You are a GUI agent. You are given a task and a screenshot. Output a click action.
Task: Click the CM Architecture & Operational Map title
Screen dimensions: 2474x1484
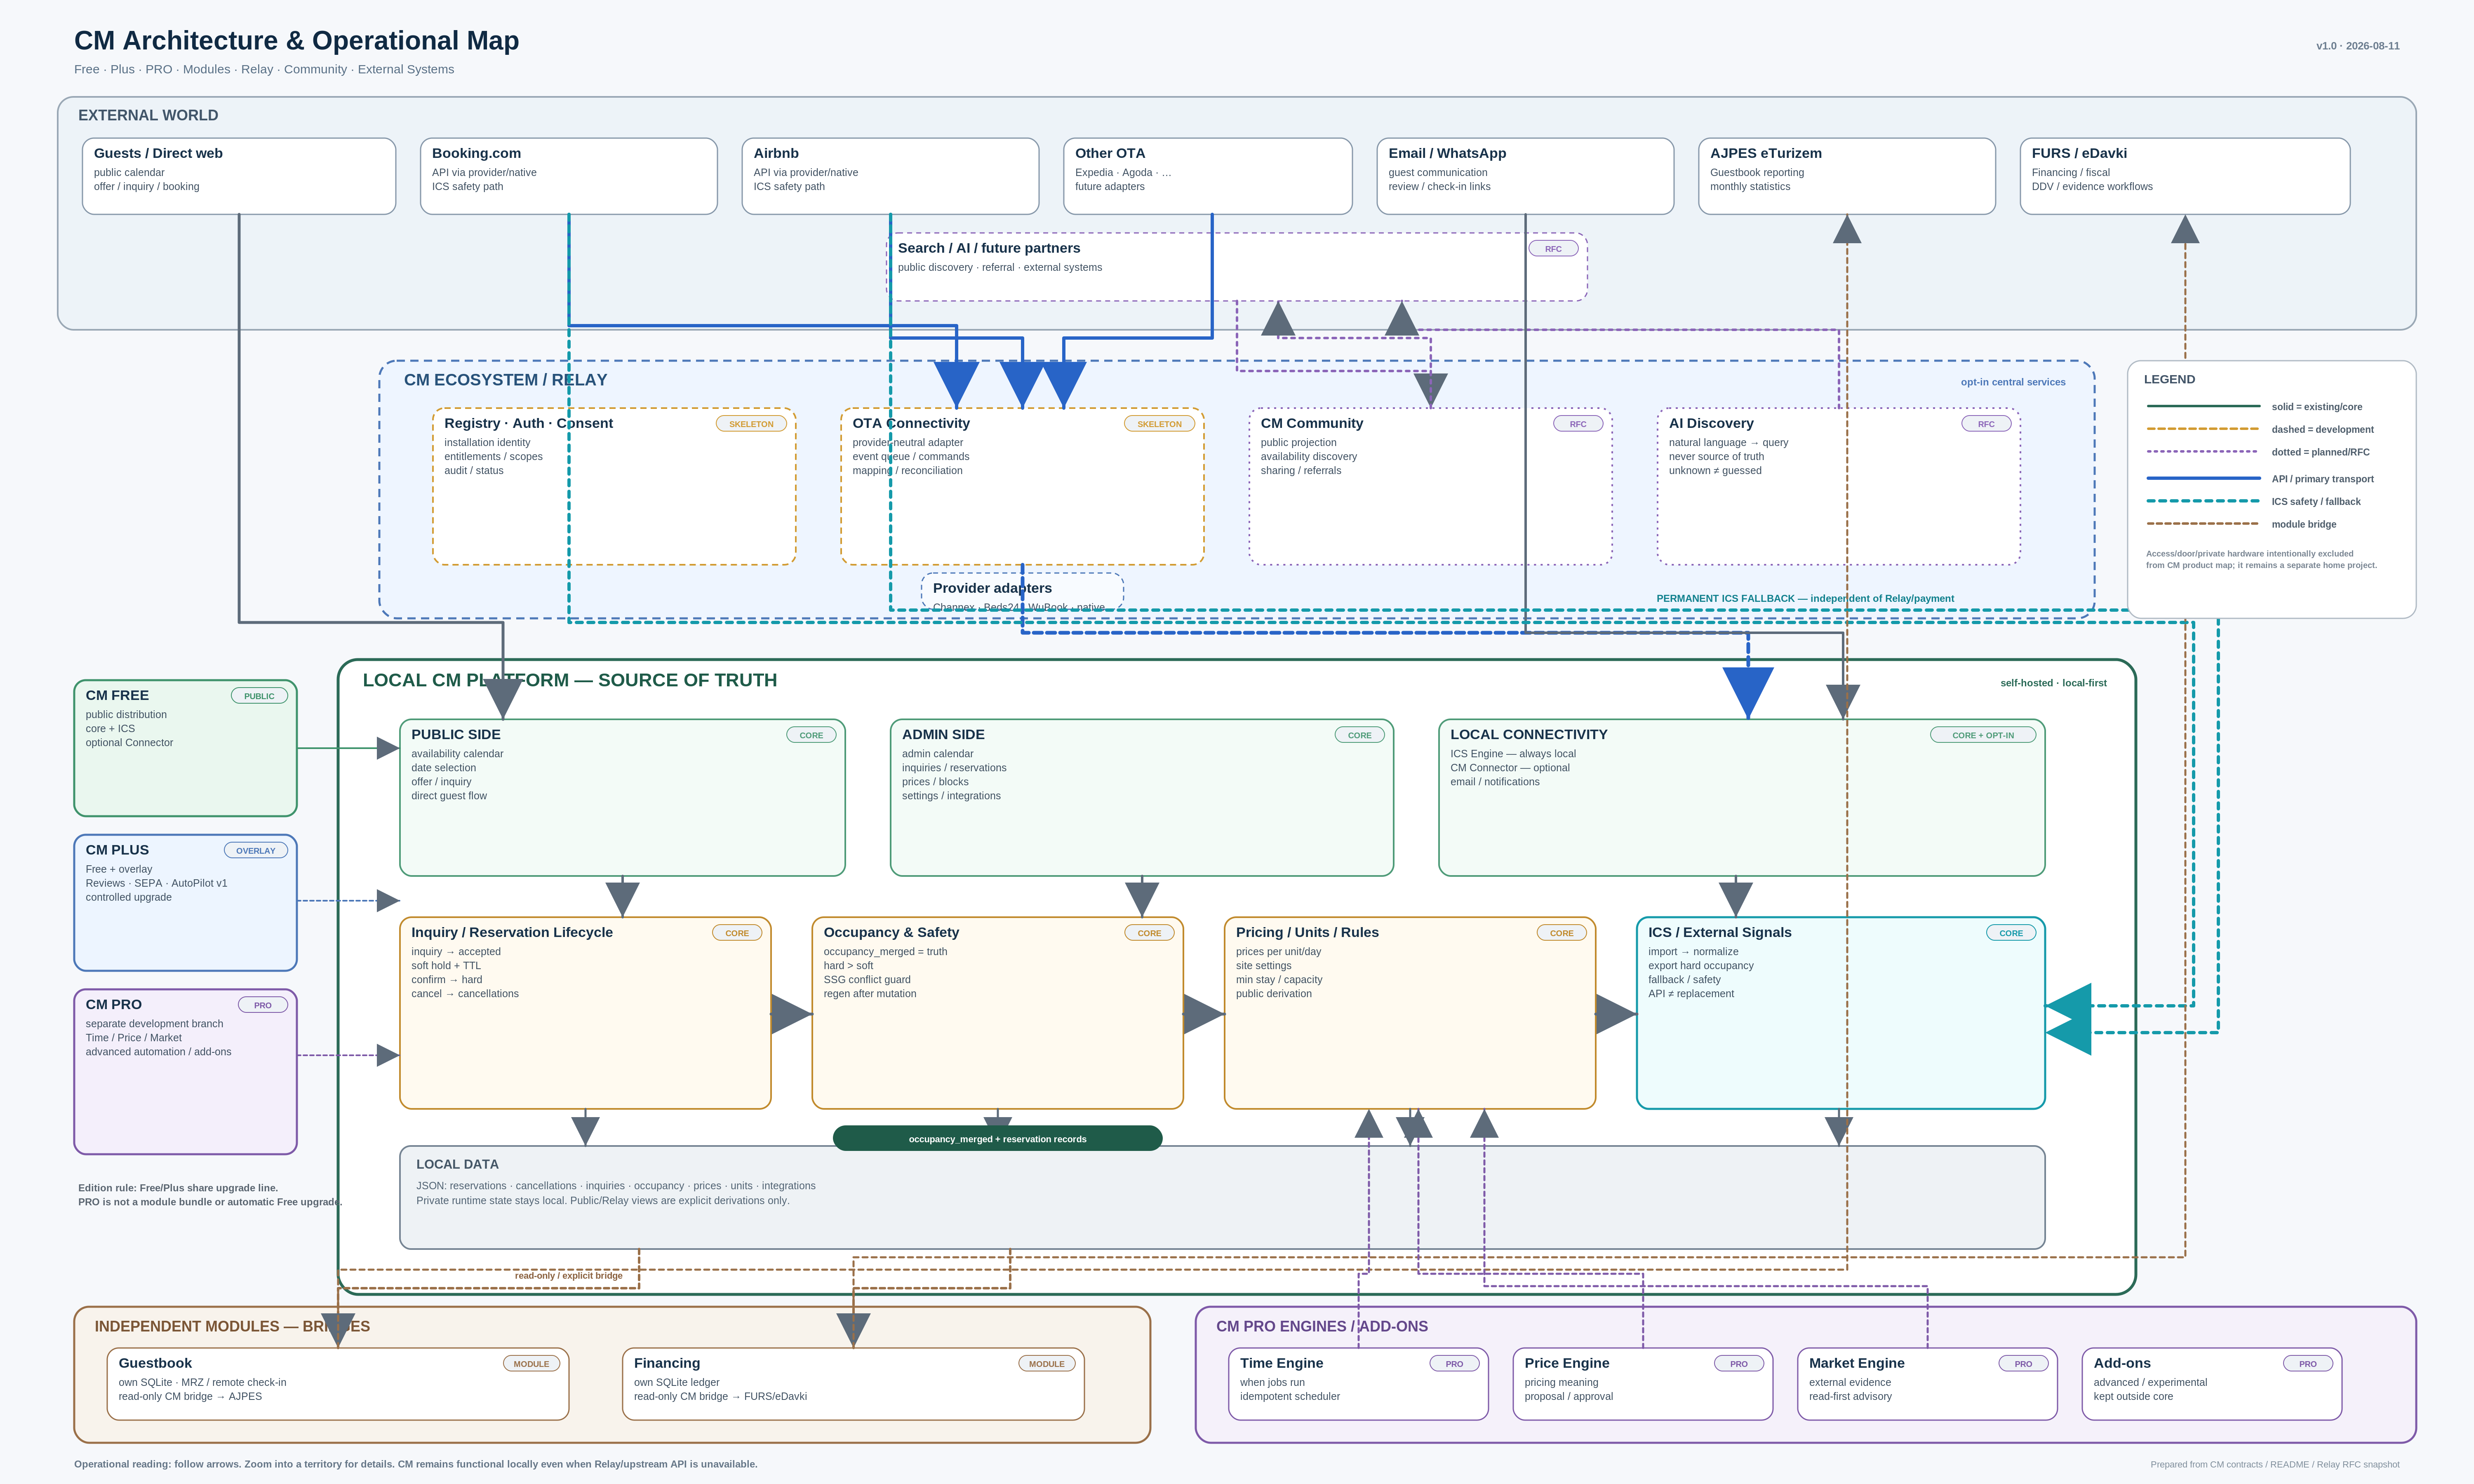[297, 40]
